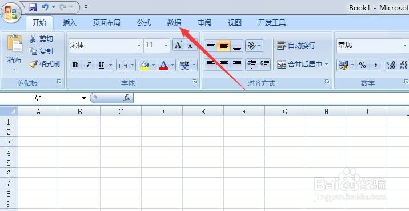Click 合并后居中 merge and center

click(x=299, y=65)
